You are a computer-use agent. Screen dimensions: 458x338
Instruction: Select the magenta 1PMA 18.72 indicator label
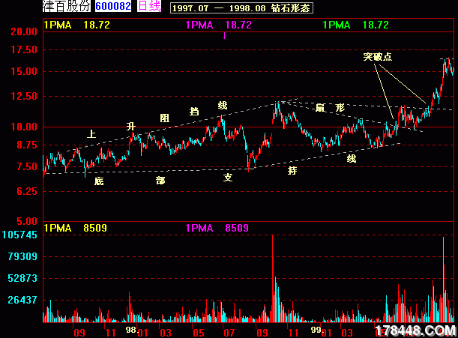point(217,25)
